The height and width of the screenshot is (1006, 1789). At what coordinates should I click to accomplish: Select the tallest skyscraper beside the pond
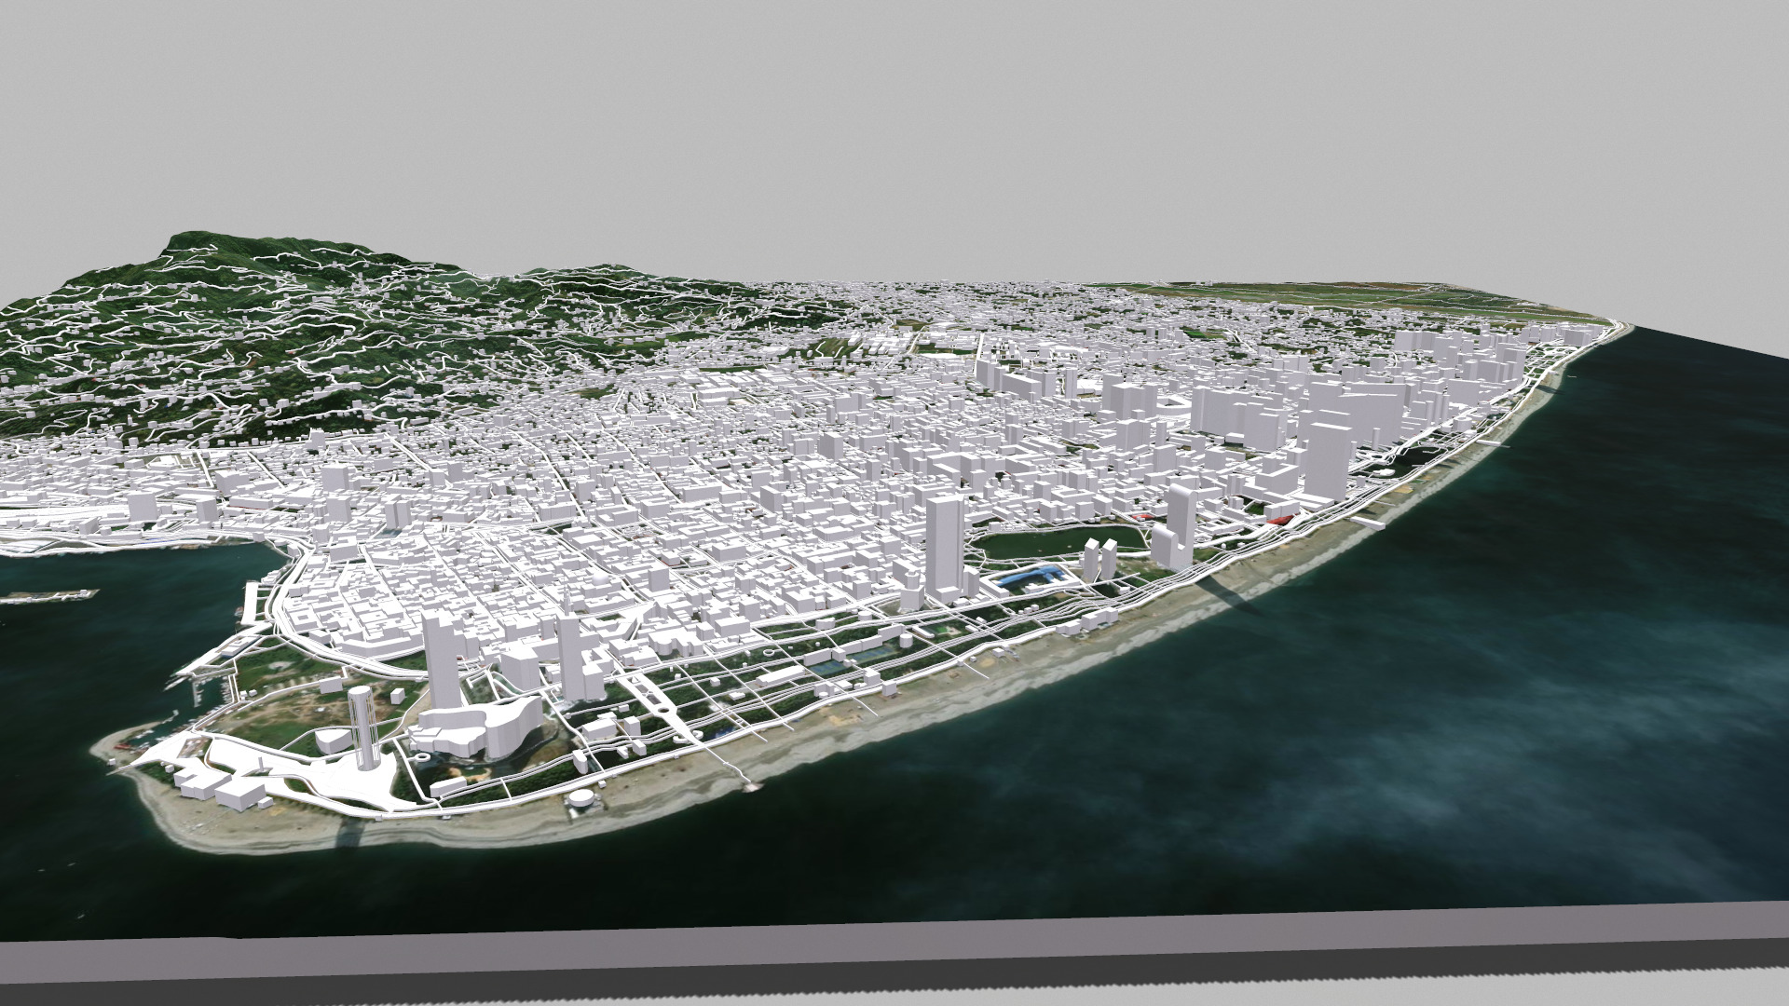946,549
